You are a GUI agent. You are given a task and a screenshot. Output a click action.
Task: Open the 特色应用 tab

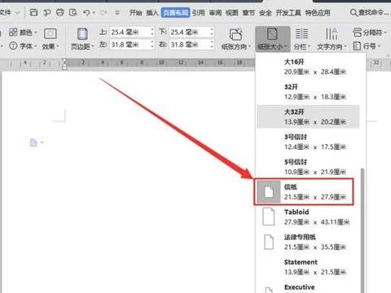click(x=318, y=12)
